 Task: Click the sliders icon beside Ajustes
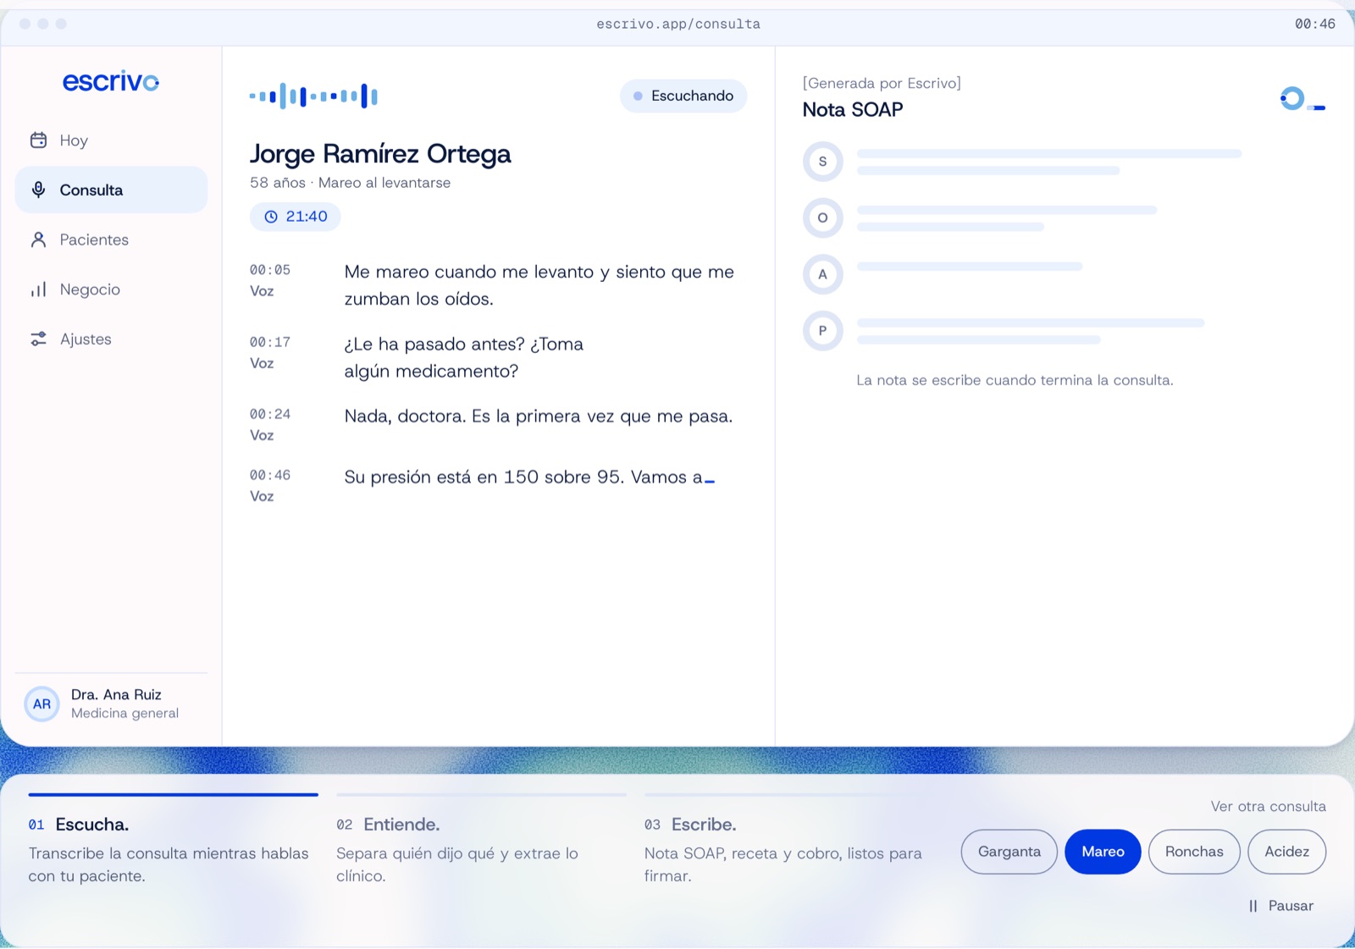pos(38,339)
